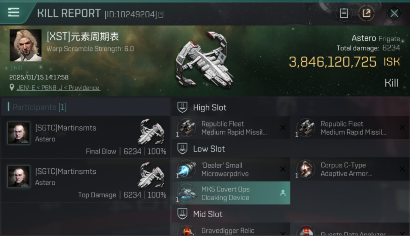The width and height of the screenshot is (410, 236).
Task: Collapse the Mid Slot section
Action: pos(183,214)
